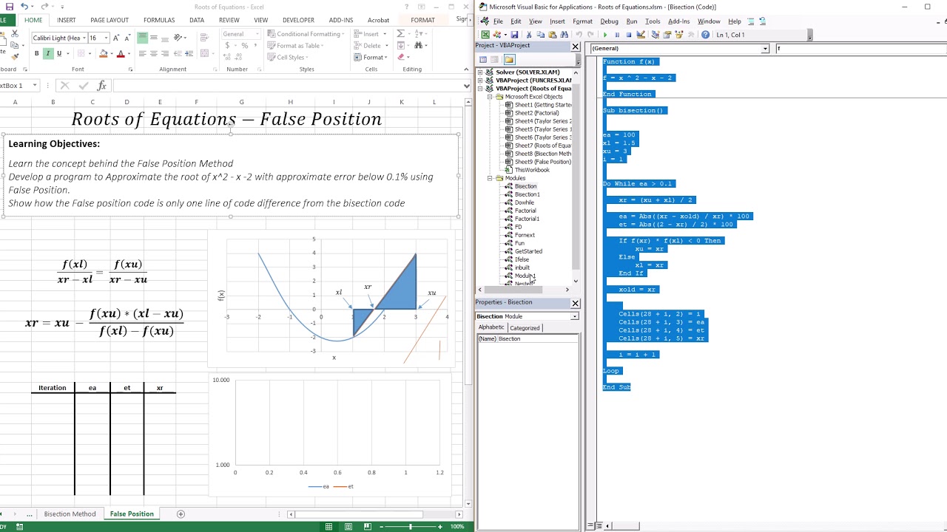947x532 pixels.
Task: Toggle Top Align button in Alignment group
Action: (142, 38)
